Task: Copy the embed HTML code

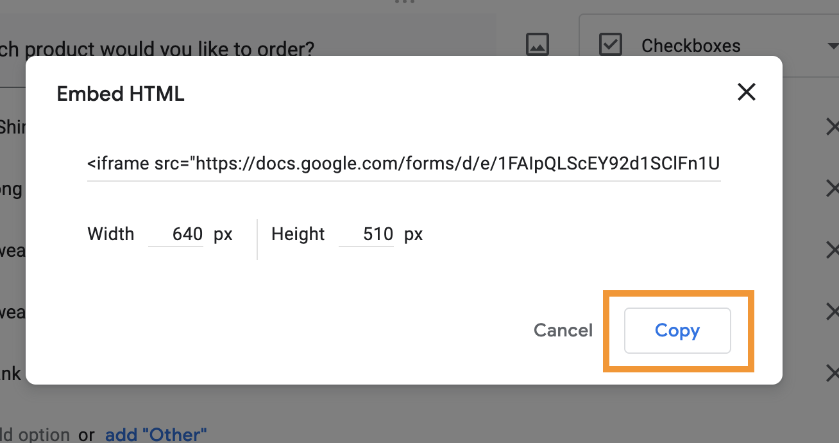Action: [677, 331]
